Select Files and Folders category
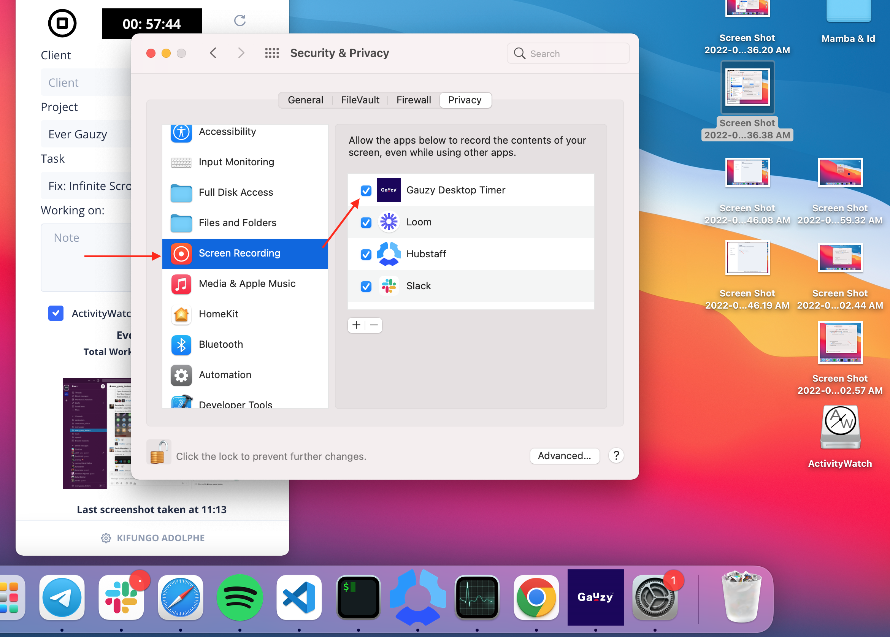 pos(245,223)
